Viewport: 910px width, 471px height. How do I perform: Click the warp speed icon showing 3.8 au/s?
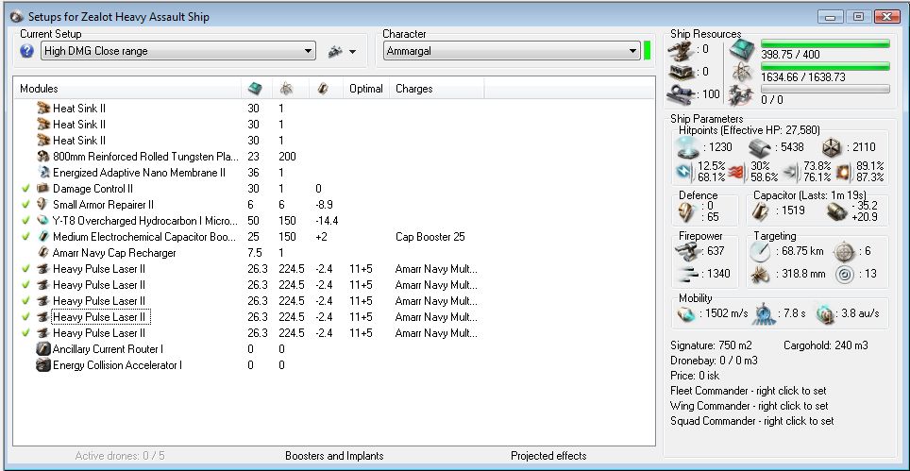pyautogui.click(x=825, y=313)
